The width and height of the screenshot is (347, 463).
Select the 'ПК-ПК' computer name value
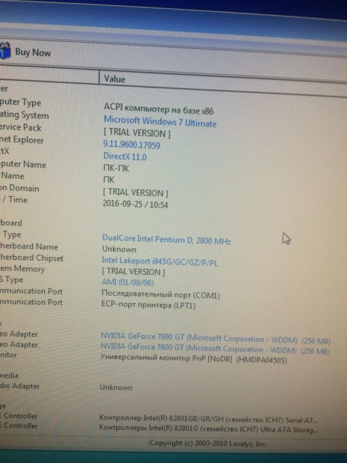pos(116,168)
